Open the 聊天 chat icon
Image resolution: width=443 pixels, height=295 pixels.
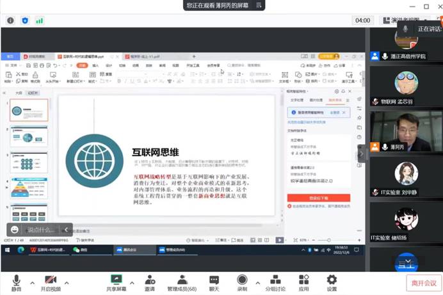214,281
